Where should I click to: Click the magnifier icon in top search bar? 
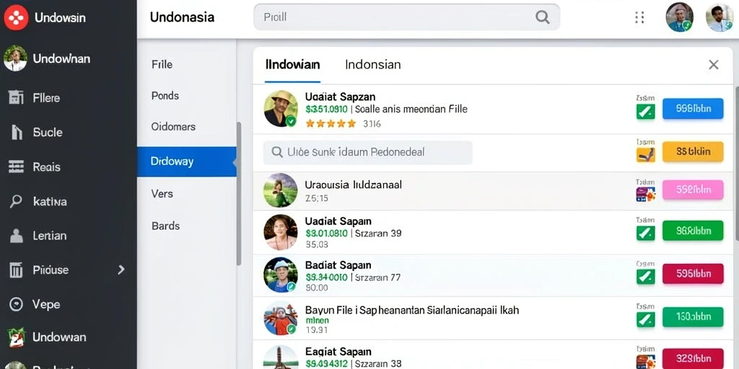coord(543,17)
